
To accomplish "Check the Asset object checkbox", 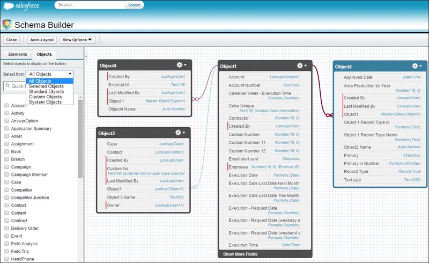I will 6,136.
